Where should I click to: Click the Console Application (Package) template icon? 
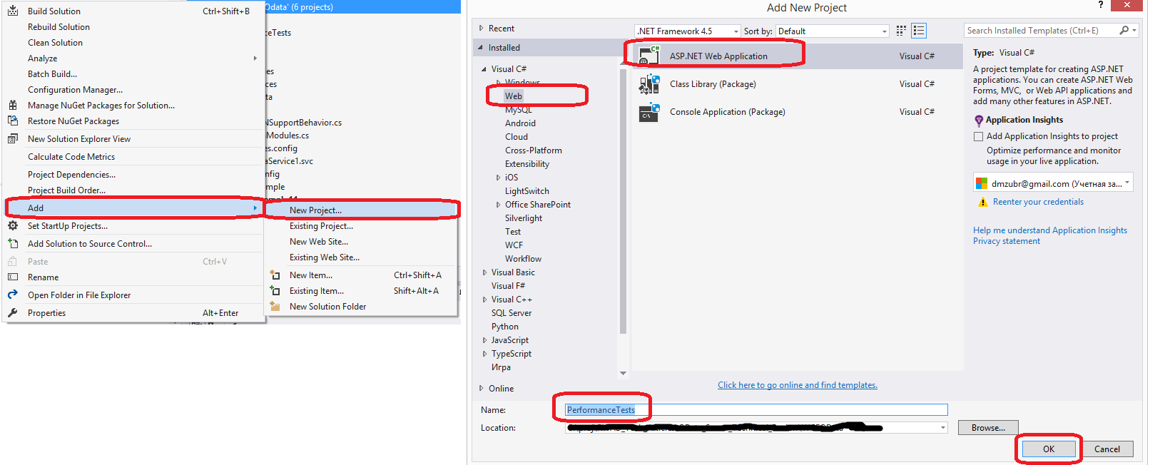coord(649,112)
